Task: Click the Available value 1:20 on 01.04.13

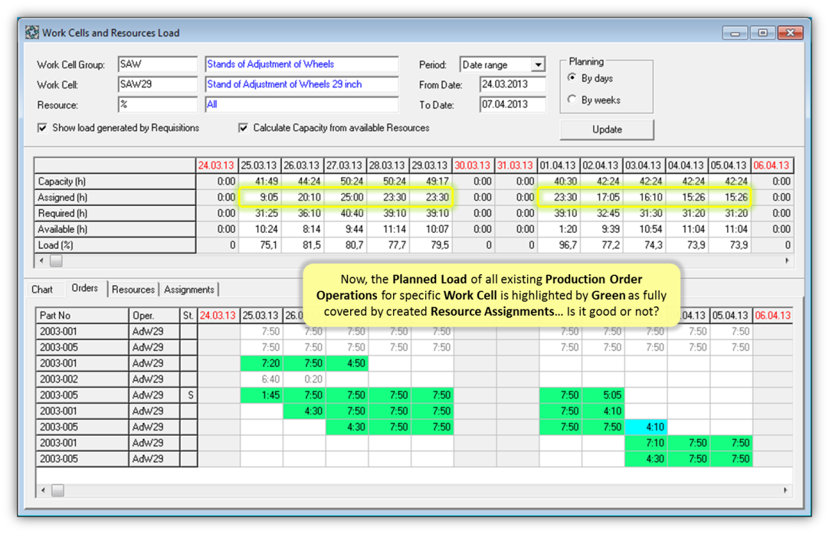Action: click(x=558, y=229)
